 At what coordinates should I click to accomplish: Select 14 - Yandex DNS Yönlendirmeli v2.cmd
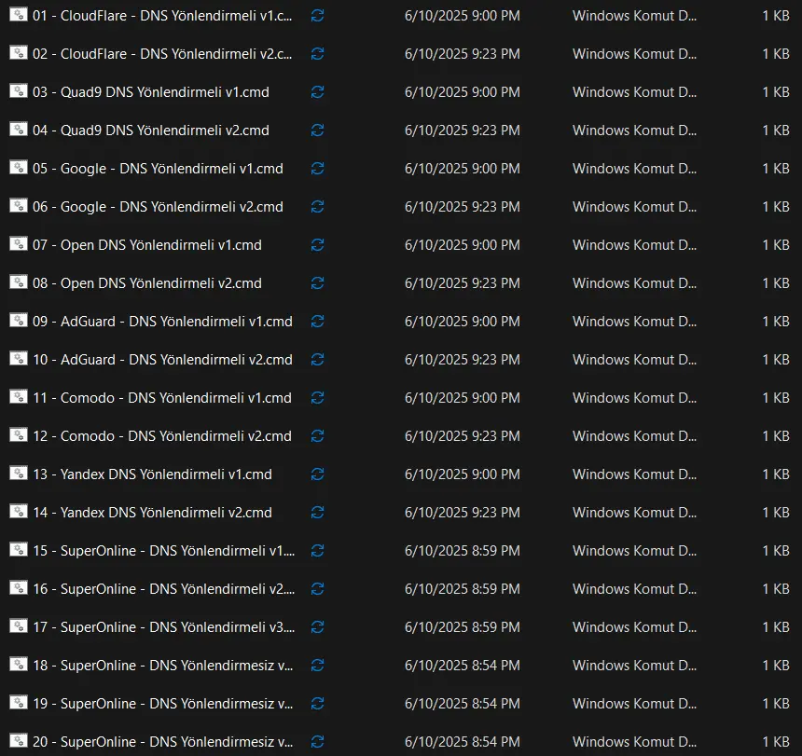pos(152,512)
